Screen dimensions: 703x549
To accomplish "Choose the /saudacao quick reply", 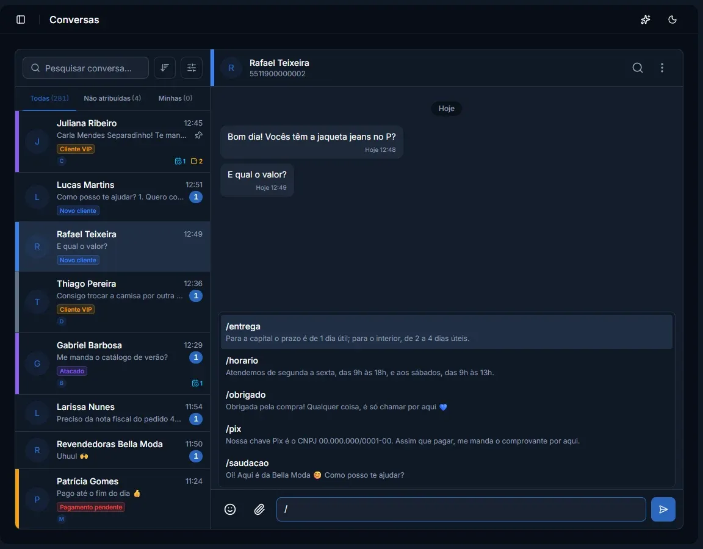I will click(x=447, y=468).
